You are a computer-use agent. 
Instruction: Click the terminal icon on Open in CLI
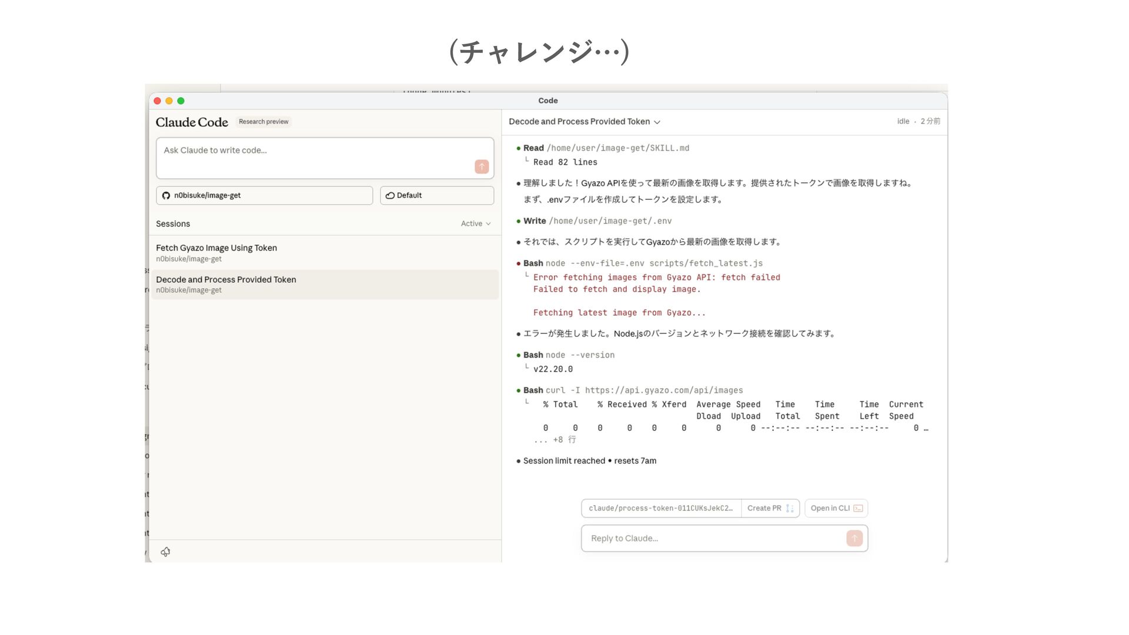(x=858, y=509)
